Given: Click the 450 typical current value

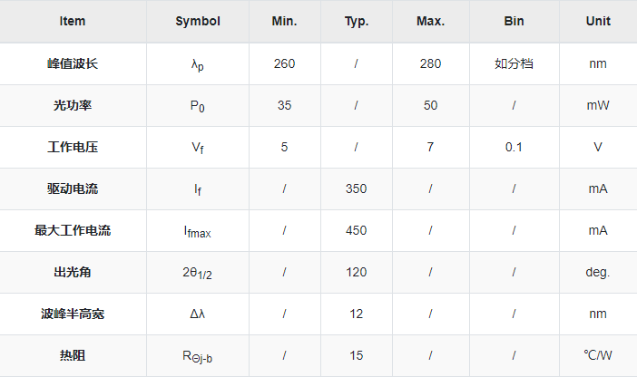Looking at the screenshot, I should (x=357, y=230).
